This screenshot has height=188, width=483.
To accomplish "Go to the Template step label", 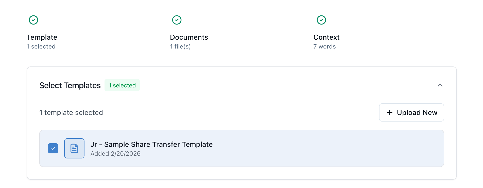I will click(x=42, y=37).
